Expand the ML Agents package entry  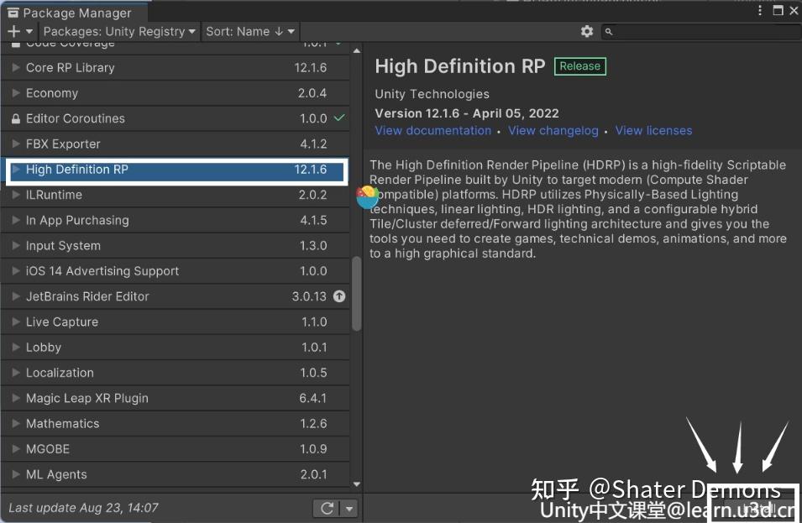[x=15, y=474]
